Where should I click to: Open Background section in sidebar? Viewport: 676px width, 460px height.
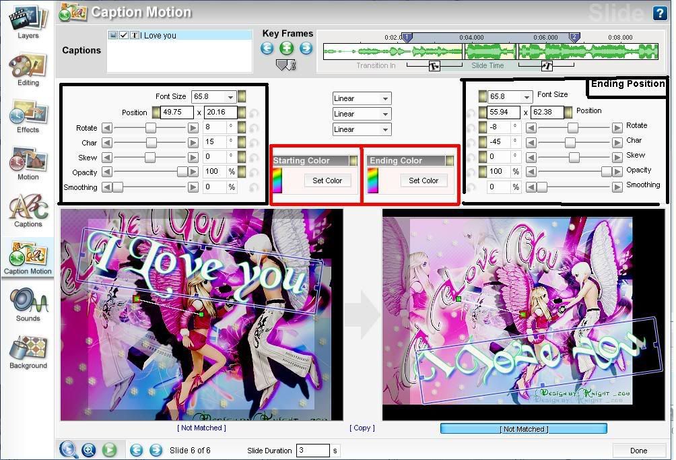[28, 352]
